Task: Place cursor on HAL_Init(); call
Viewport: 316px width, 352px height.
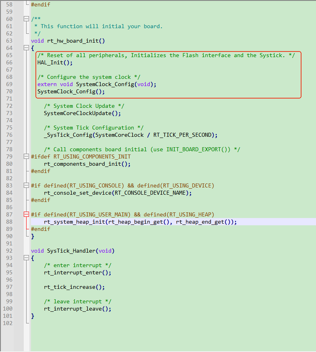Action: (55, 62)
